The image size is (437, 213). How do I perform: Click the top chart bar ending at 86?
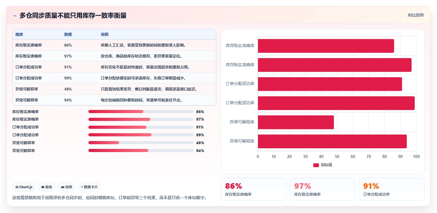click(326, 46)
